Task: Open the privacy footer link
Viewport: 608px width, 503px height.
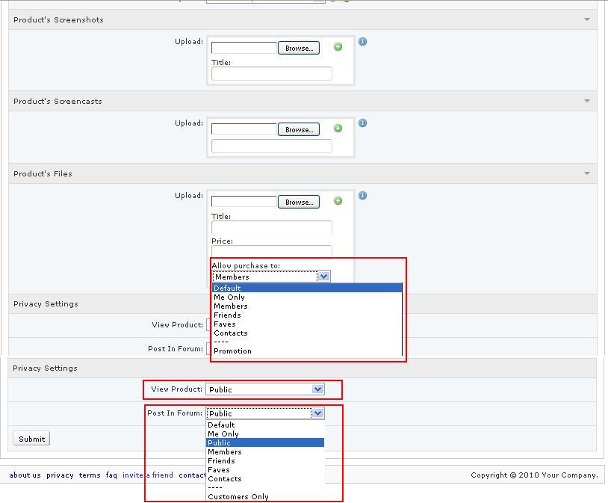Action: (60, 475)
